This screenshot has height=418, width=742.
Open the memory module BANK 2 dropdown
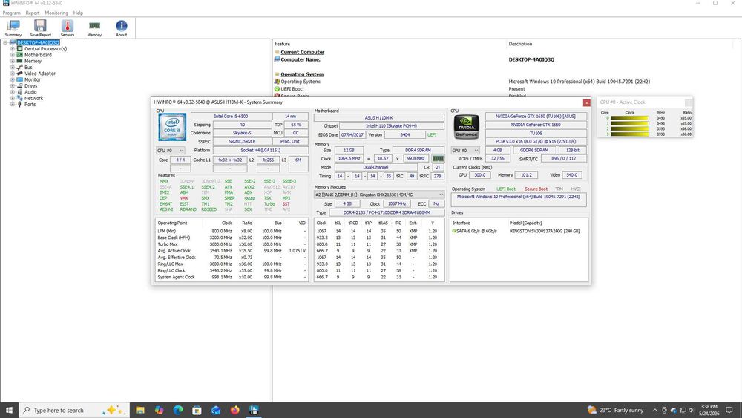tap(379, 195)
